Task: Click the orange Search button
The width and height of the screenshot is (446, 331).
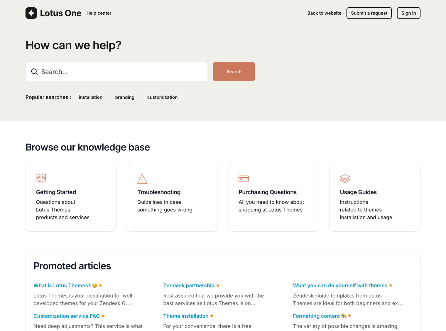Action: [234, 72]
